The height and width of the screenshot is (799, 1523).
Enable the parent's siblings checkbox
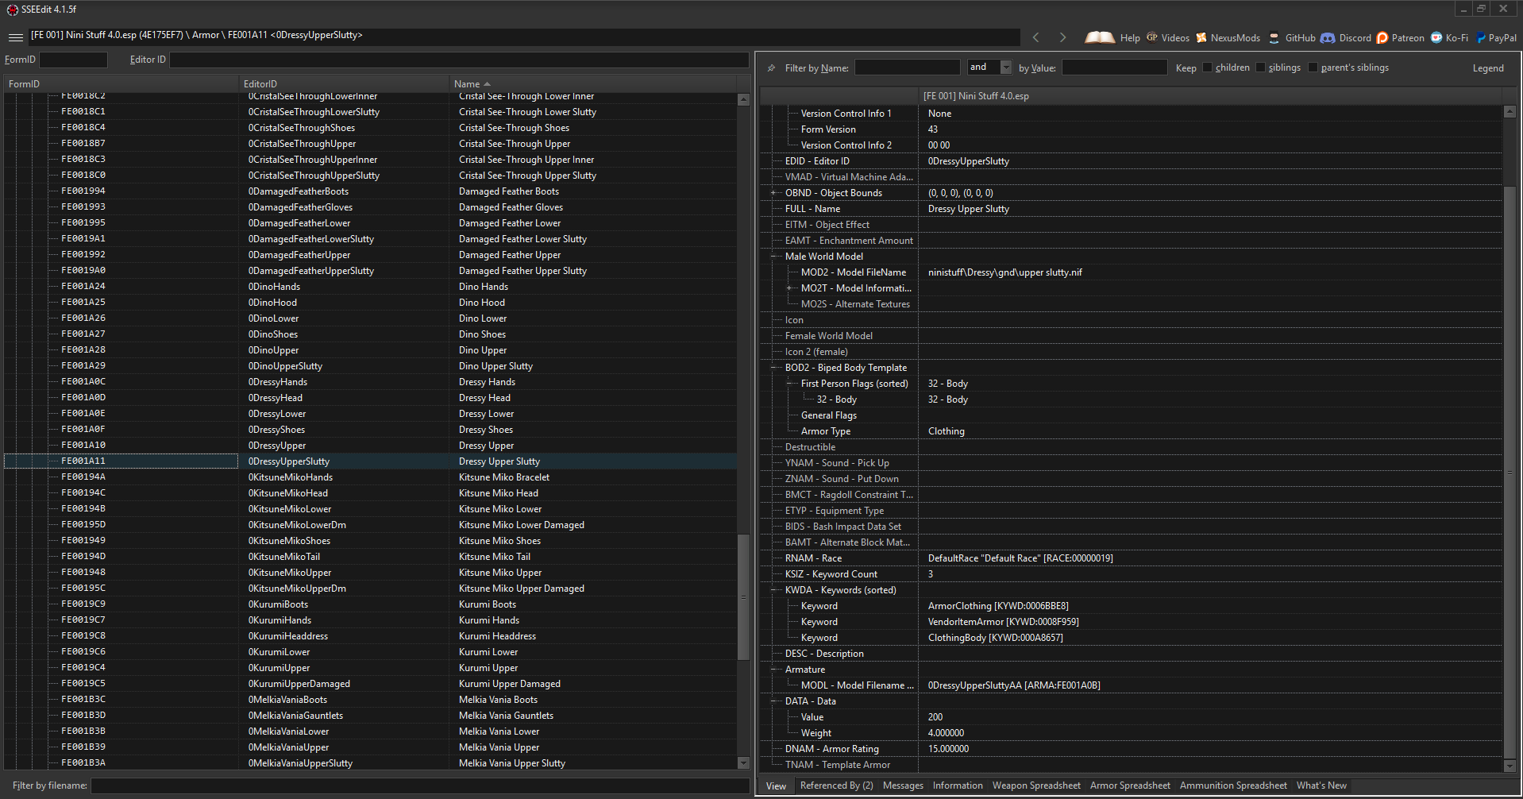[1313, 68]
